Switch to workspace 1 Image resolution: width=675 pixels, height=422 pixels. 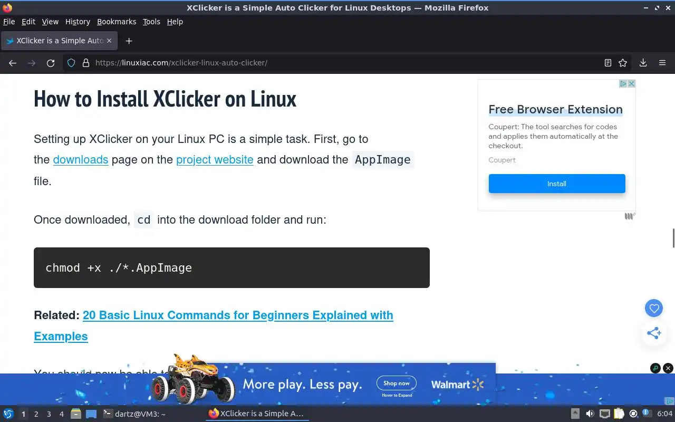pyautogui.click(x=23, y=414)
